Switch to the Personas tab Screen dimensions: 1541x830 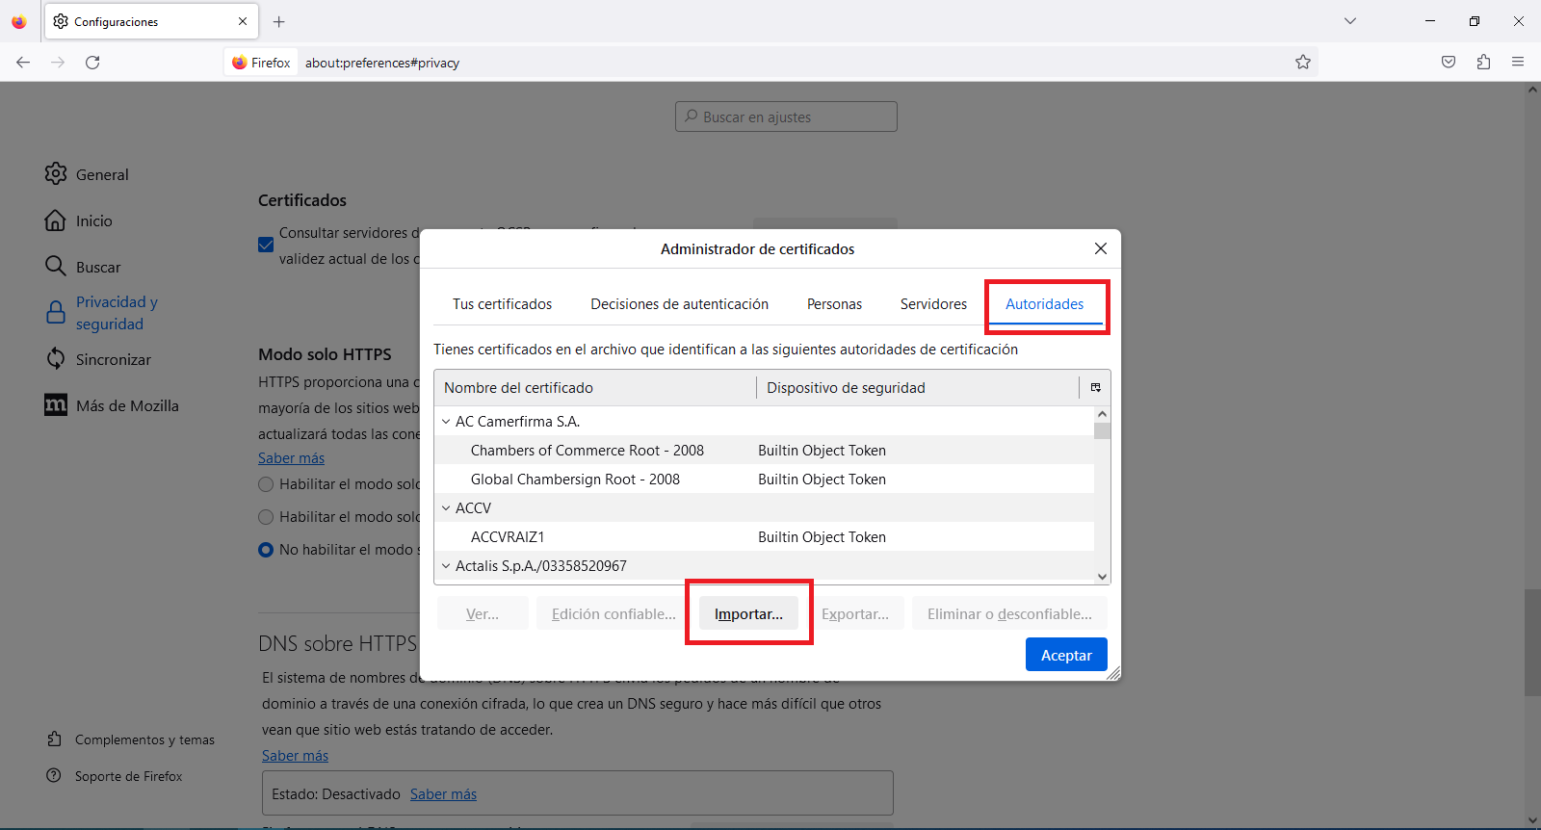(x=834, y=304)
